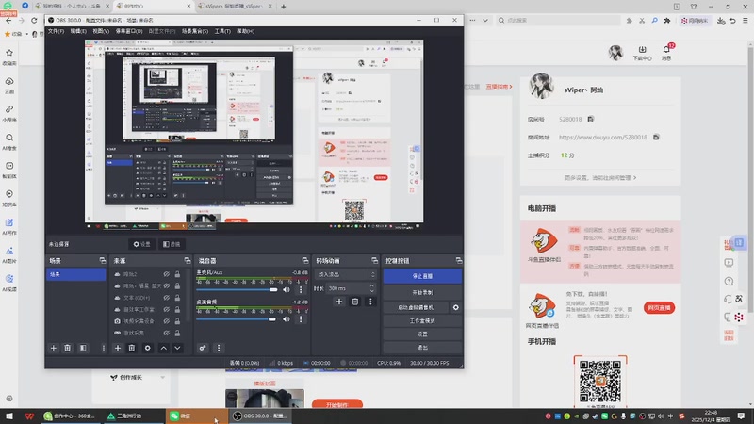Toggle the lock on the 游戏采集 source

177,333
